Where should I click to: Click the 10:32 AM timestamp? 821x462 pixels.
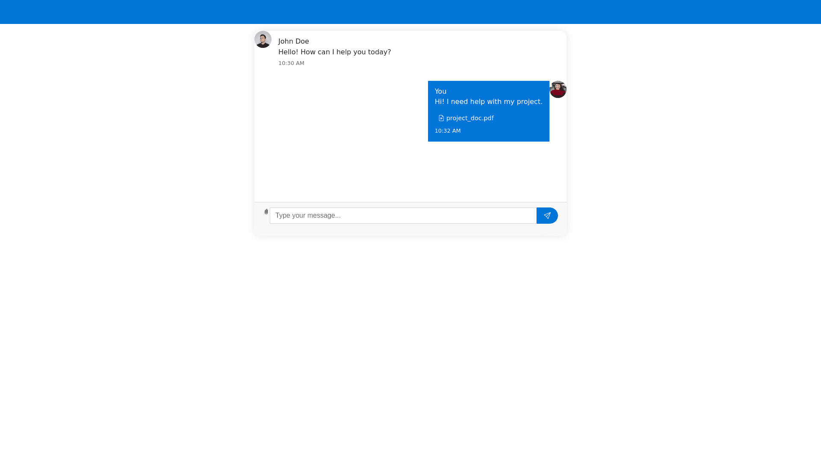click(x=448, y=131)
